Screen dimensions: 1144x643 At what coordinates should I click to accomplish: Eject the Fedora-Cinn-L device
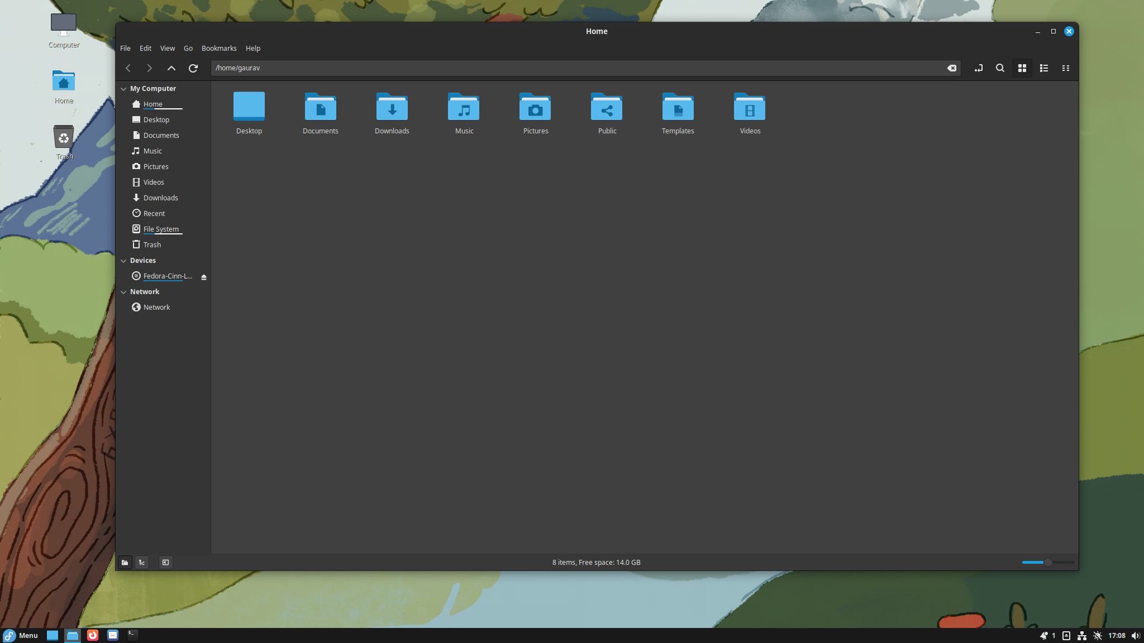204,277
